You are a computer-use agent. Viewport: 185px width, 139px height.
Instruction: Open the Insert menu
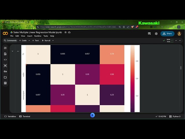point(30,36)
